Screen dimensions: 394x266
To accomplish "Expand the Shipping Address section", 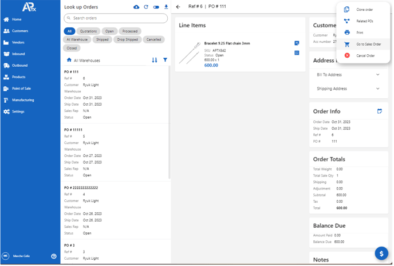I will [348, 88].
